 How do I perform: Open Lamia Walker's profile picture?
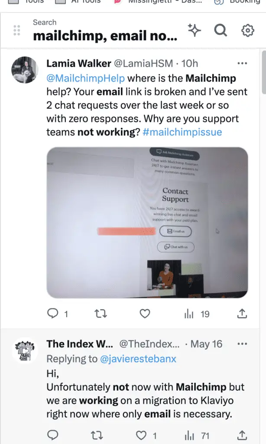click(x=25, y=70)
